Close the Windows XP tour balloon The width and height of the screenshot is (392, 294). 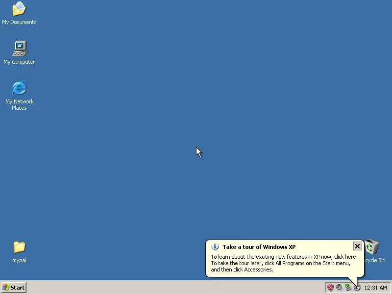pos(358,246)
